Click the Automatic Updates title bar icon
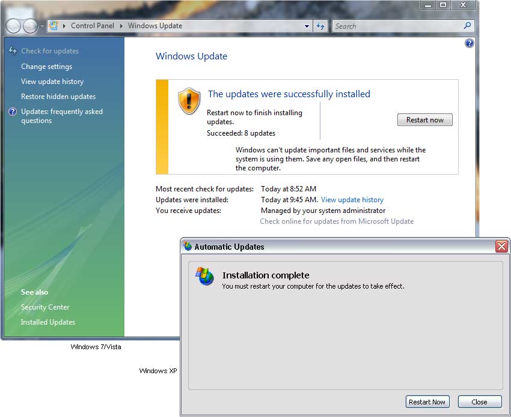 188,246
